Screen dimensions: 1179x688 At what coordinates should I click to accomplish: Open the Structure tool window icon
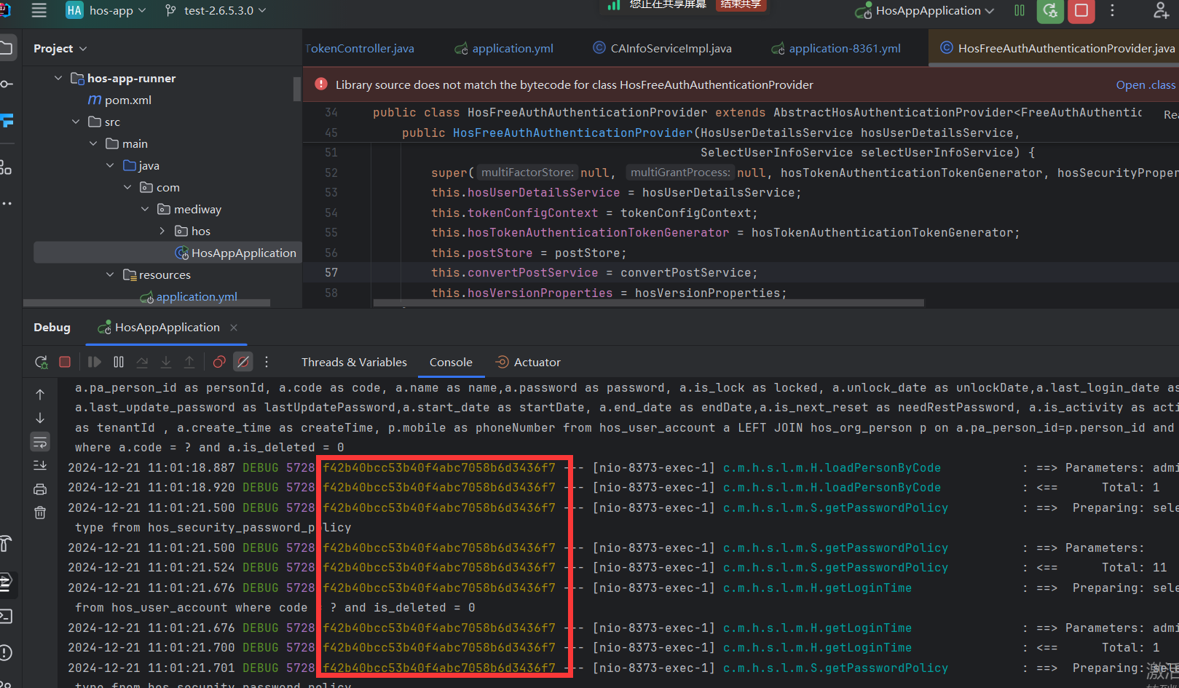click(6, 167)
